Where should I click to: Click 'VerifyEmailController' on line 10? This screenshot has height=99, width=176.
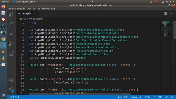[x=92, y=54]
